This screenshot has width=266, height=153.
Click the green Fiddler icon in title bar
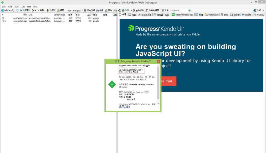tap(2, 2)
